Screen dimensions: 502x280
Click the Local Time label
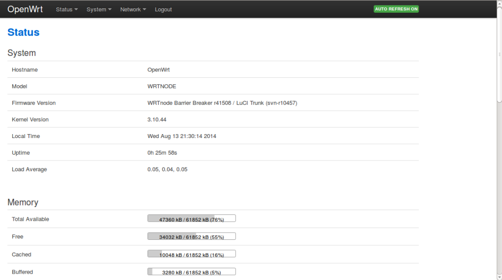coord(26,136)
